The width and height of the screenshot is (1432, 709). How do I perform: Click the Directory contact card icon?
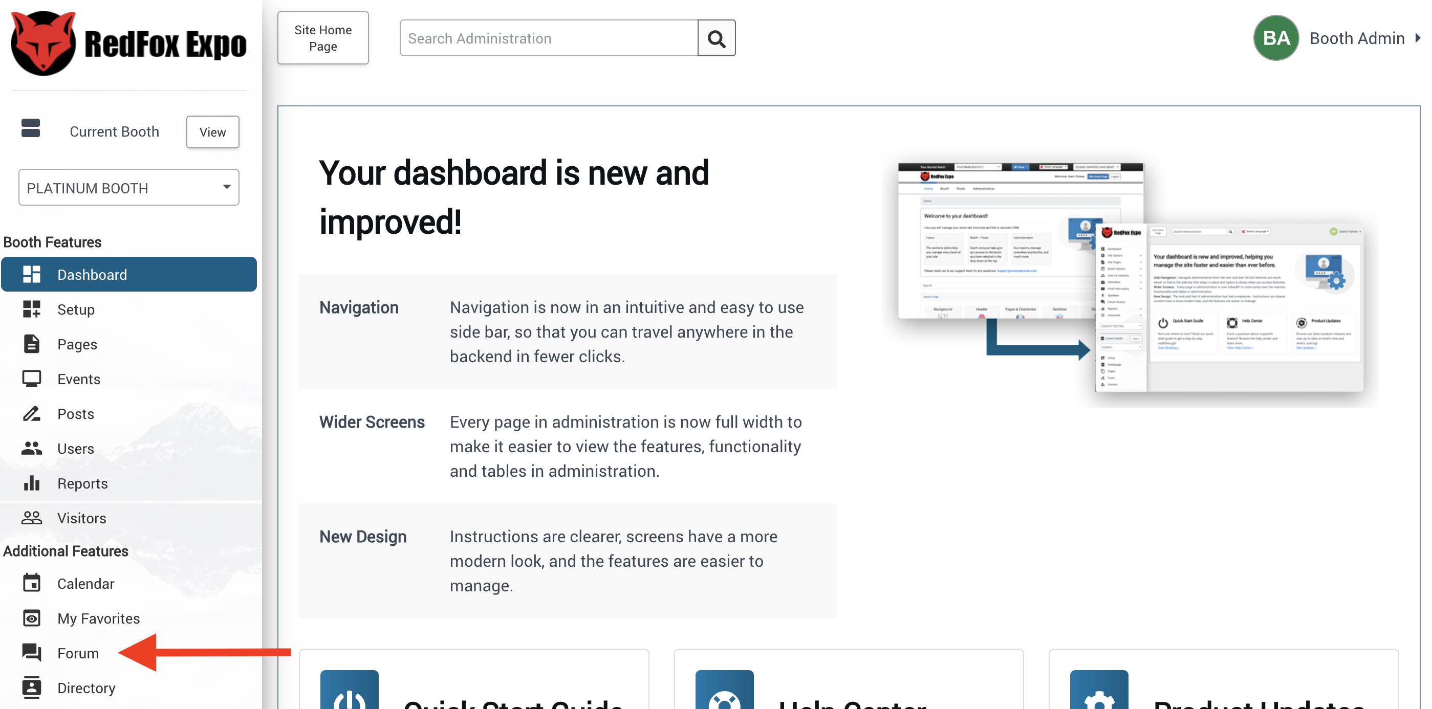[x=32, y=688]
